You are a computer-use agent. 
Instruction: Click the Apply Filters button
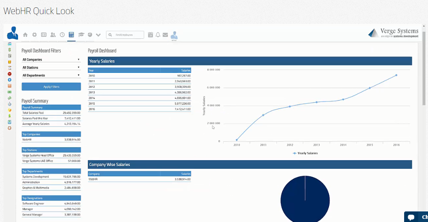click(x=51, y=87)
